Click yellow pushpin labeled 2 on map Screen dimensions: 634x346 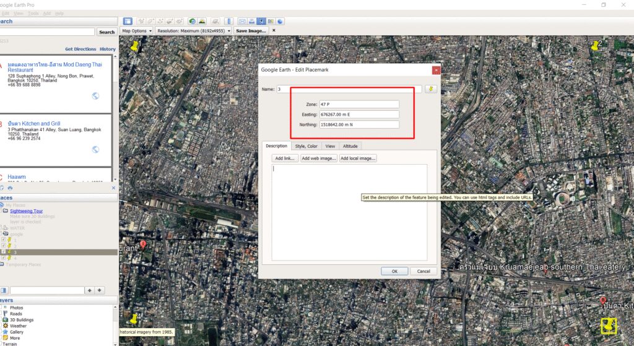(x=595, y=46)
